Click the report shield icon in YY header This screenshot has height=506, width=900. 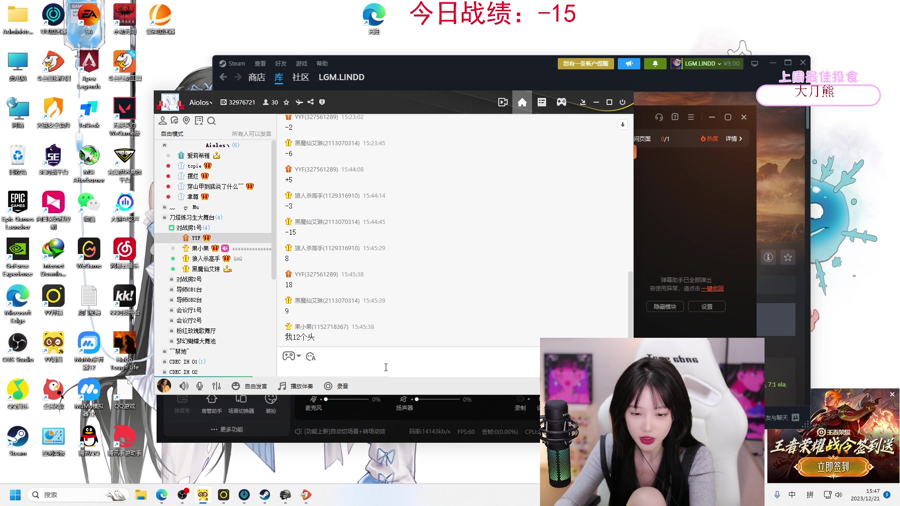click(x=322, y=102)
